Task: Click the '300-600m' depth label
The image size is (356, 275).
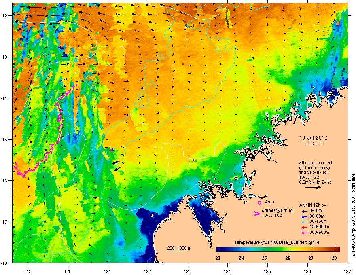Action: click(x=320, y=233)
